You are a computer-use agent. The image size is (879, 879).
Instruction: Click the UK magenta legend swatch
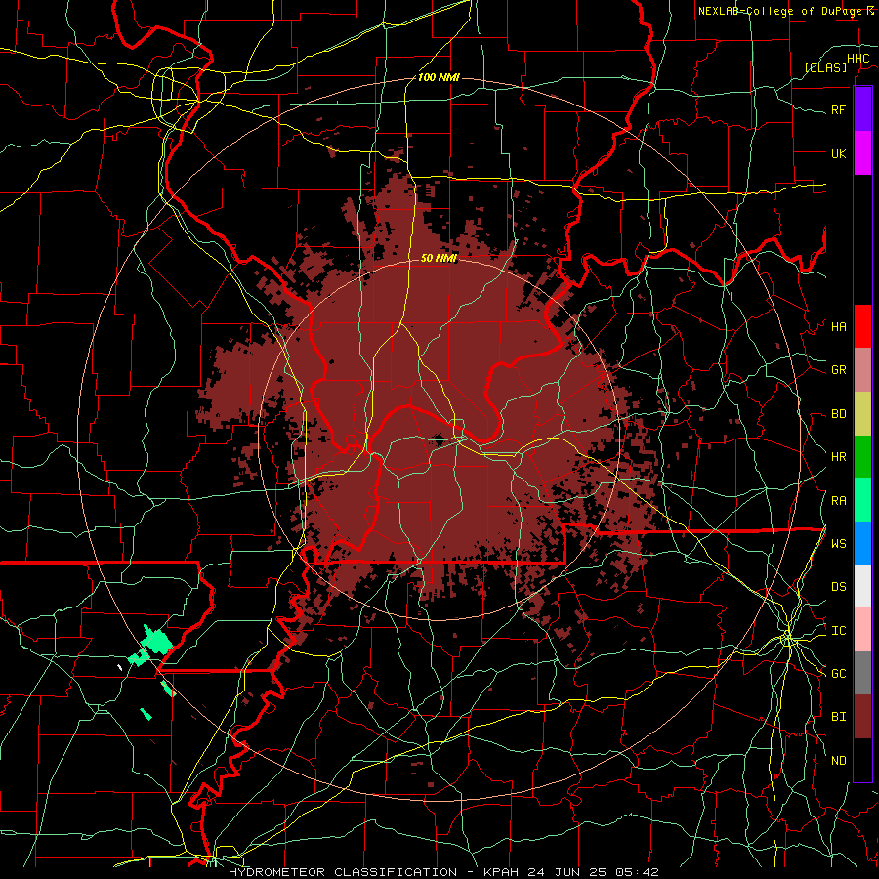click(862, 153)
